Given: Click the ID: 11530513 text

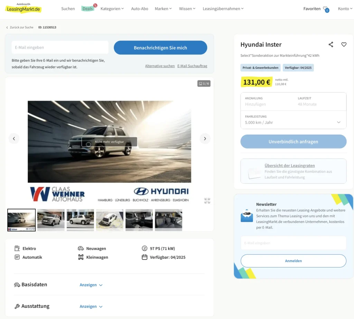Looking at the screenshot, I should point(47,27).
